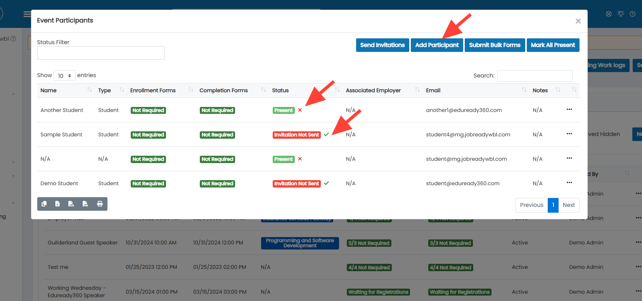Image resolution: width=642 pixels, height=301 pixels.
Task: Click green check for Sample Student status
Action: [327, 134]
